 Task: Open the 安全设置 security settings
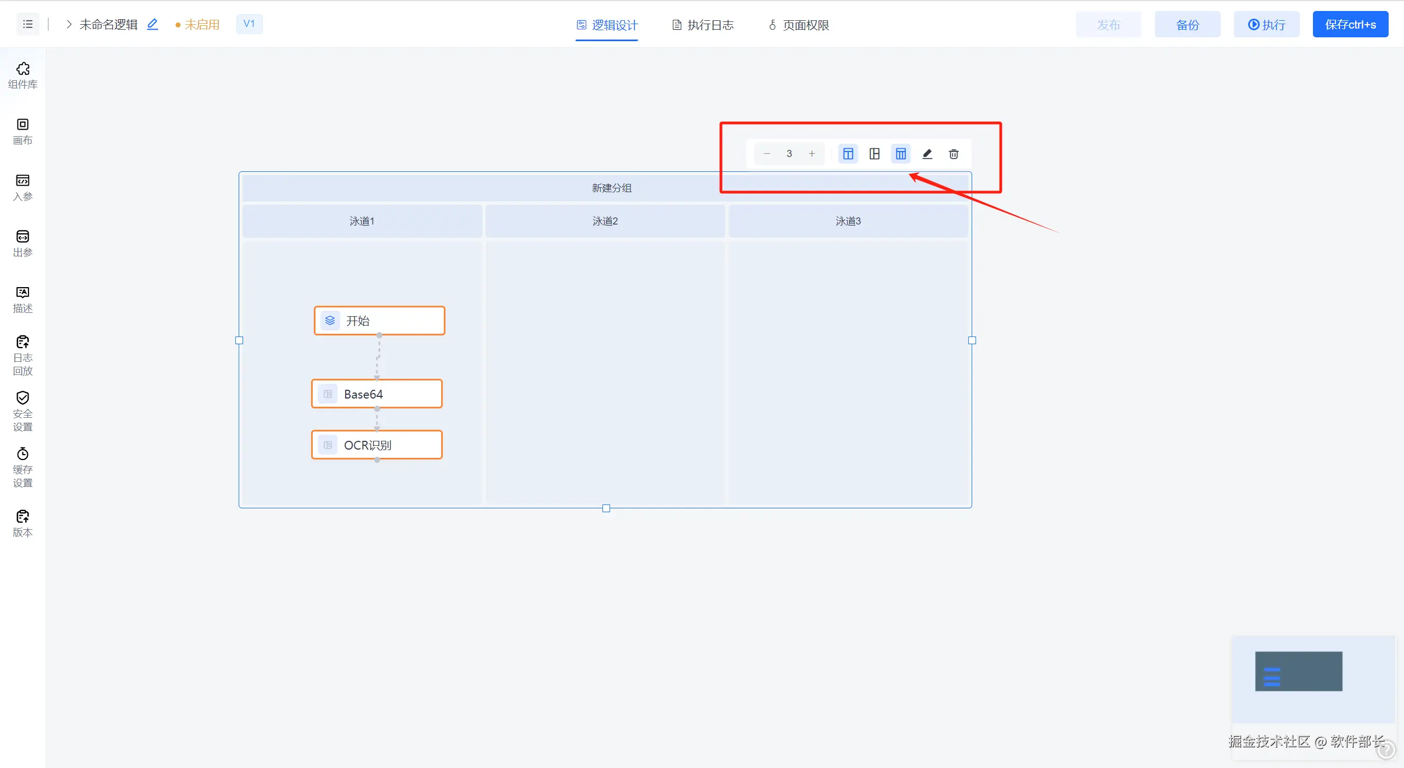coord(22,411)
